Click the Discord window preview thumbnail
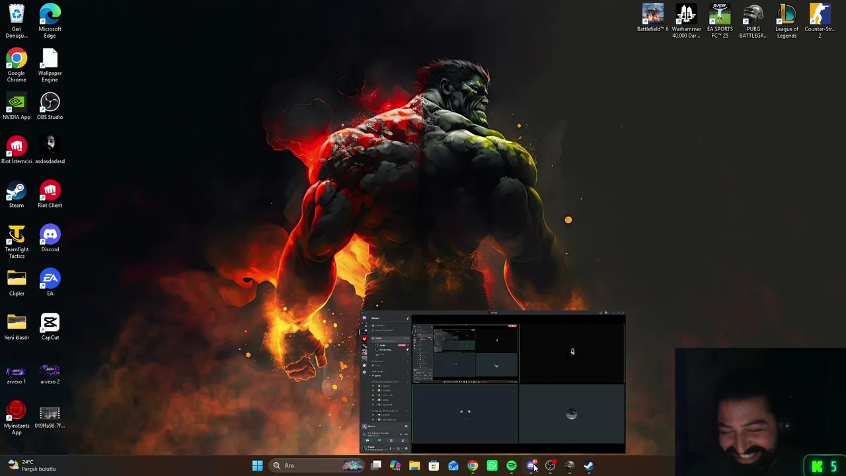This screenshot has height=476, width=846. pyautogui.click(x=492, y=381)
